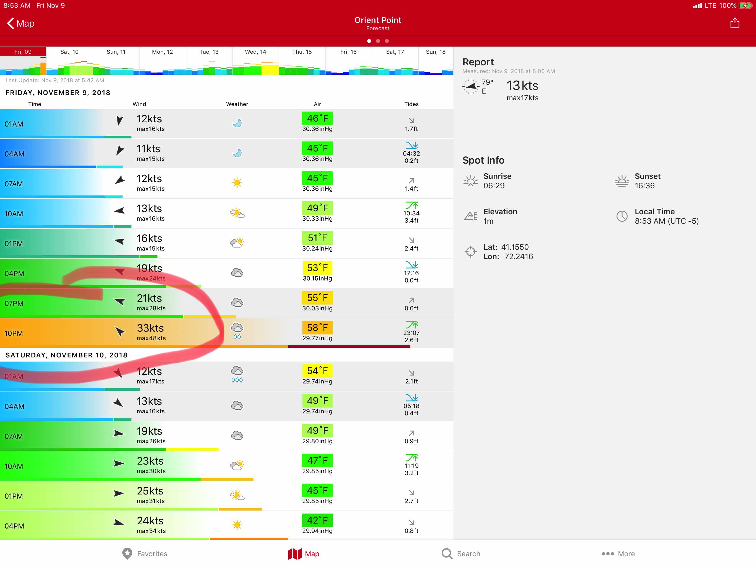Open the Favorites tab

144,553
